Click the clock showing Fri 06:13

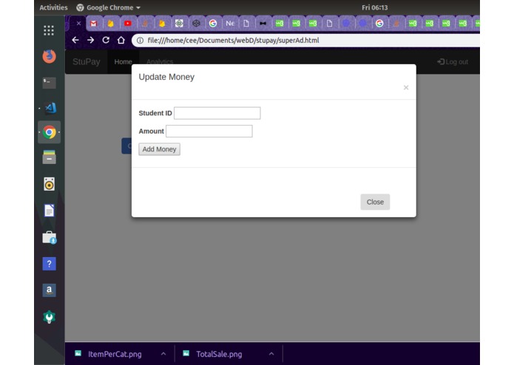(375, 7)
